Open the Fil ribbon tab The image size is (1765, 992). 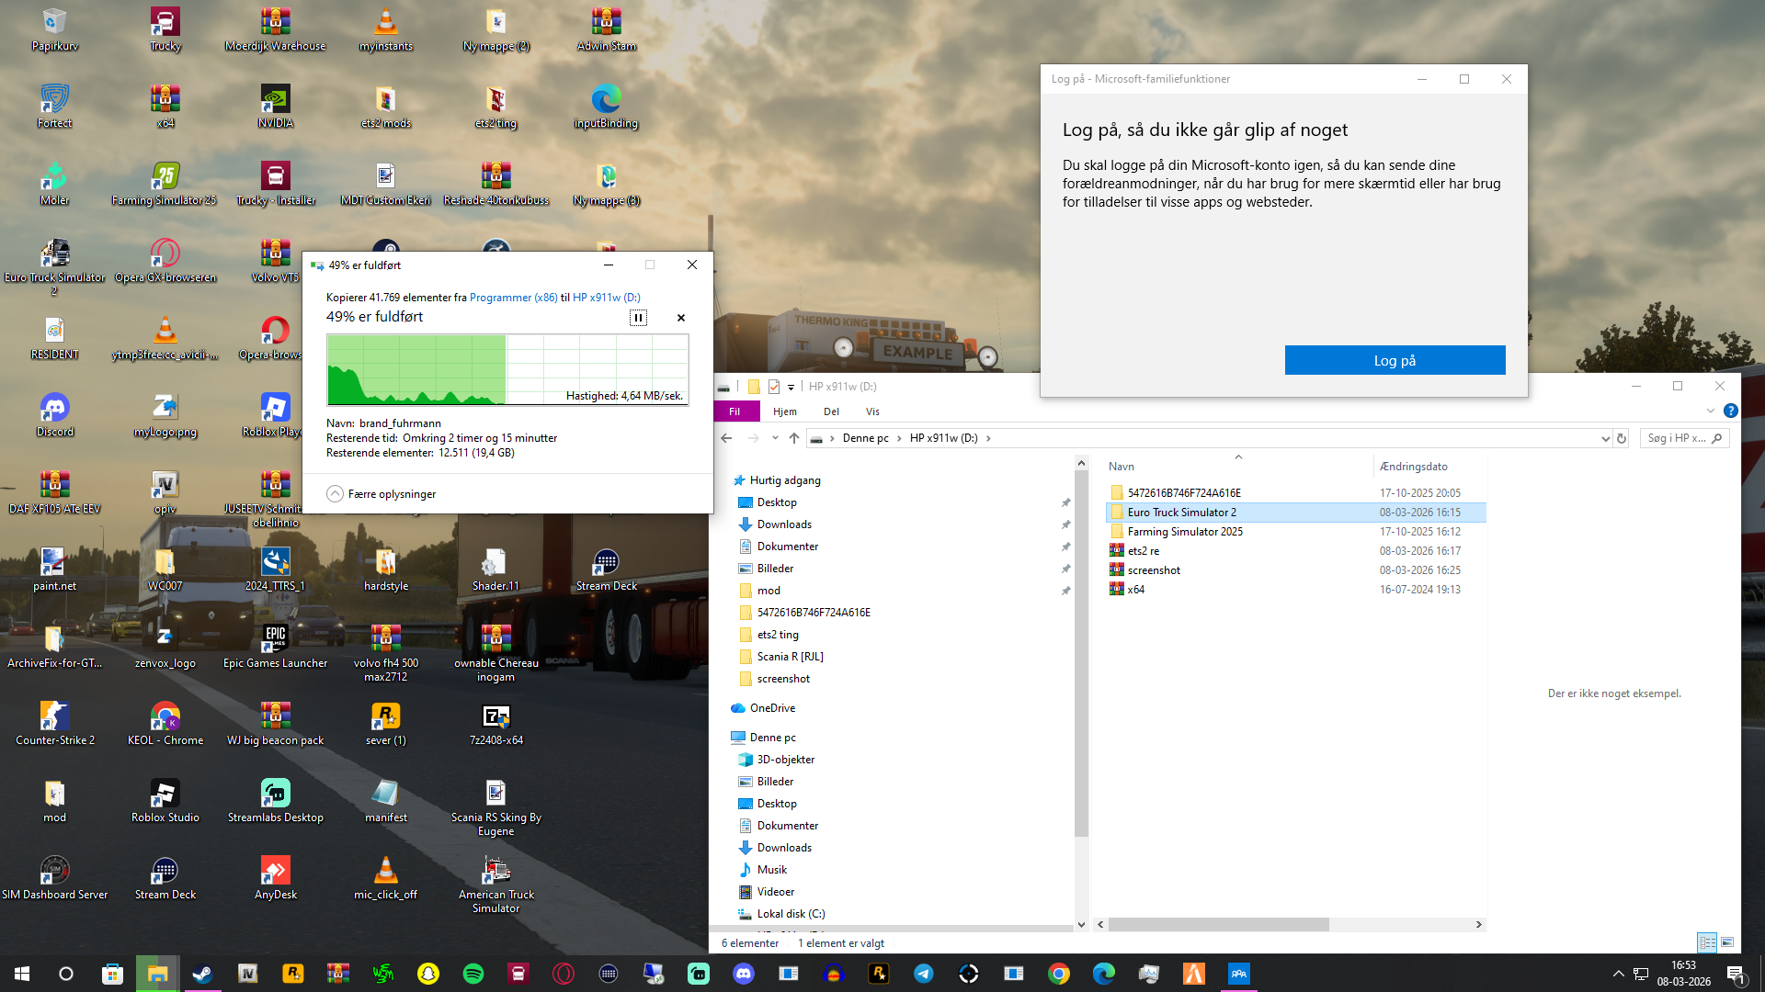[x=734, y=411]
